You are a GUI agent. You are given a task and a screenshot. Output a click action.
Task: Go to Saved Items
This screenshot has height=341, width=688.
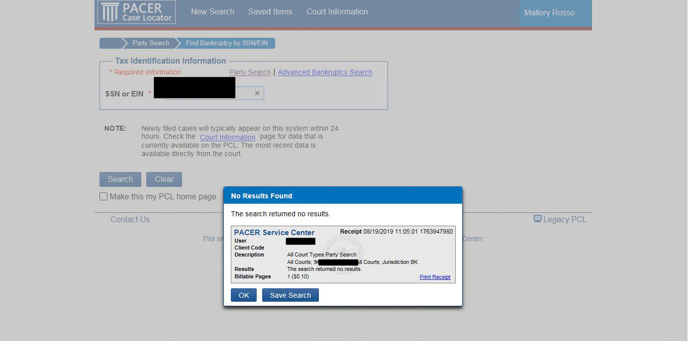pyautogui.click(x=270, y=12)
